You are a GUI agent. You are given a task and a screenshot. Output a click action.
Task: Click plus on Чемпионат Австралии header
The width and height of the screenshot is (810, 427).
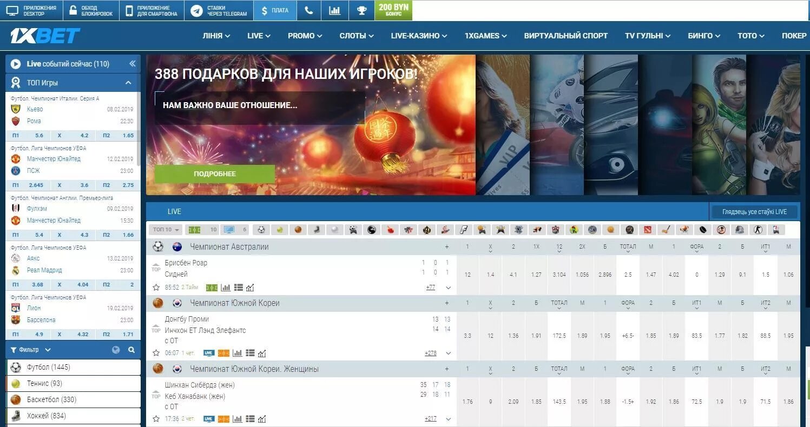[447, 247]
